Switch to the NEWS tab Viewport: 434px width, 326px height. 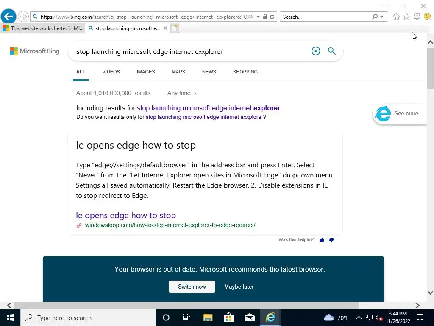point(209,72)
